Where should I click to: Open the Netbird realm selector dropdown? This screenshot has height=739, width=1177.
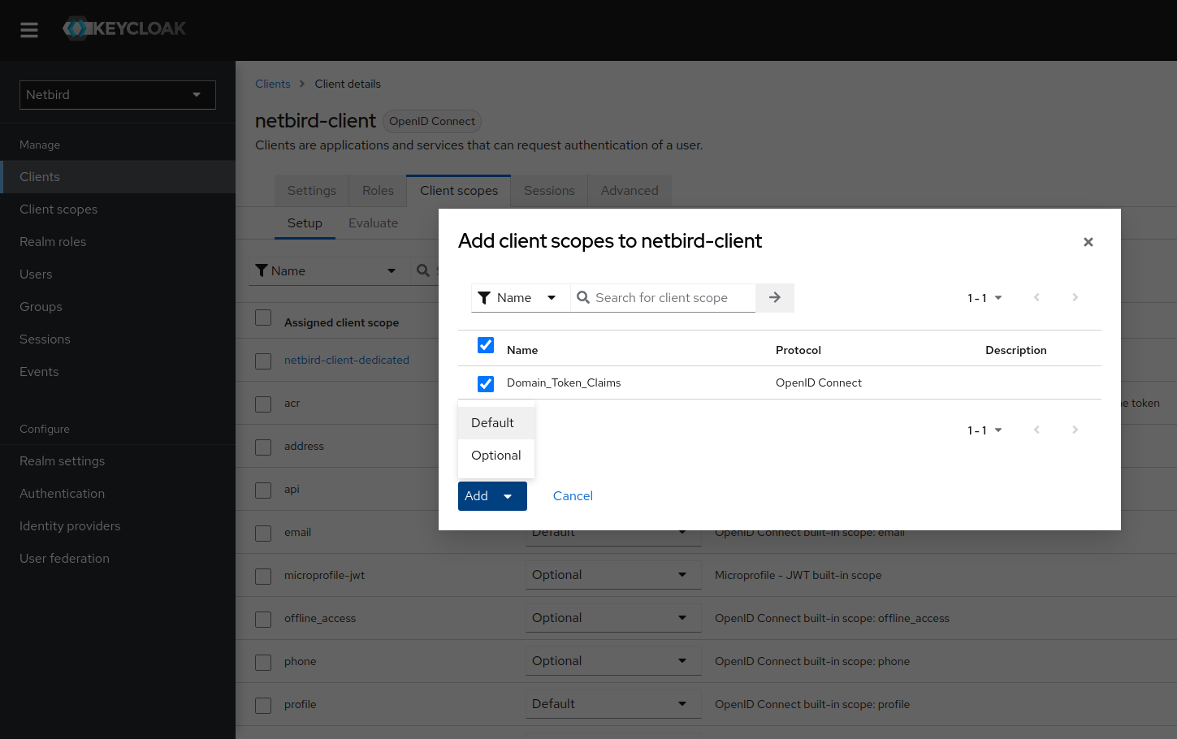118,95
